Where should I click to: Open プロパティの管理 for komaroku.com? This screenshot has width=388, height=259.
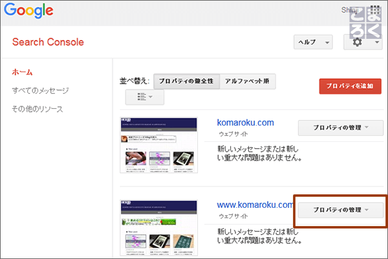click(x=341, y=128)
